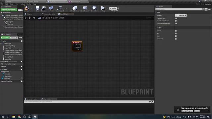
Task: Open Details view options eye icon
Action: click(209, 9)
